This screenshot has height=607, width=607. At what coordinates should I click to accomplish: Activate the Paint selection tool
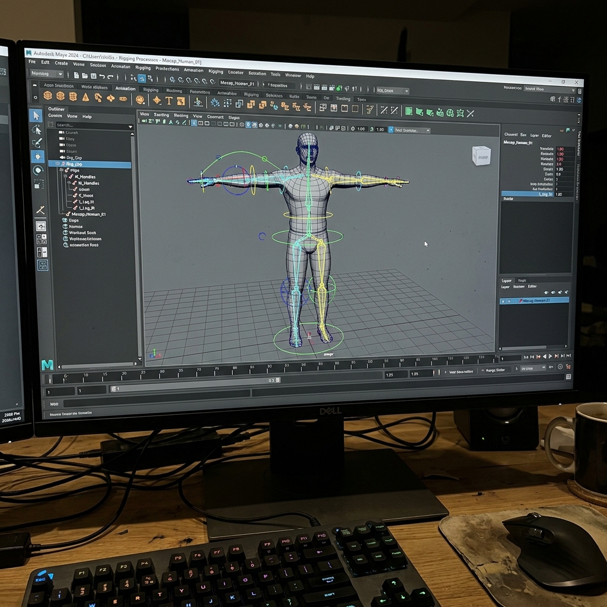pos(37,143)
